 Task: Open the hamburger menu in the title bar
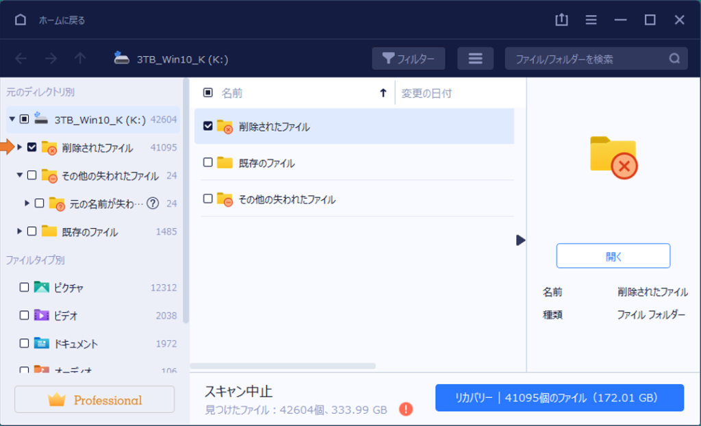point(591,20)
